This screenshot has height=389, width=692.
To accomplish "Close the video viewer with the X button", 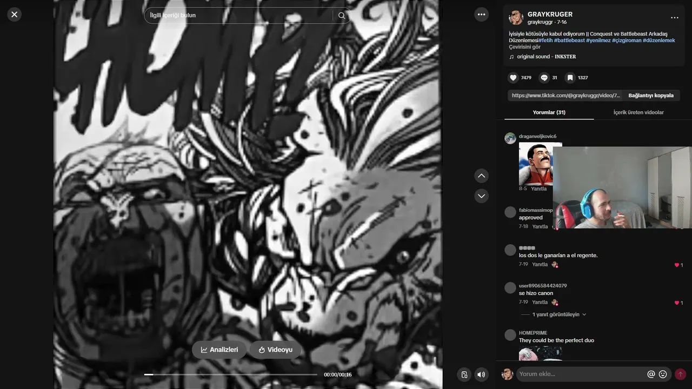I will (15, 15).
